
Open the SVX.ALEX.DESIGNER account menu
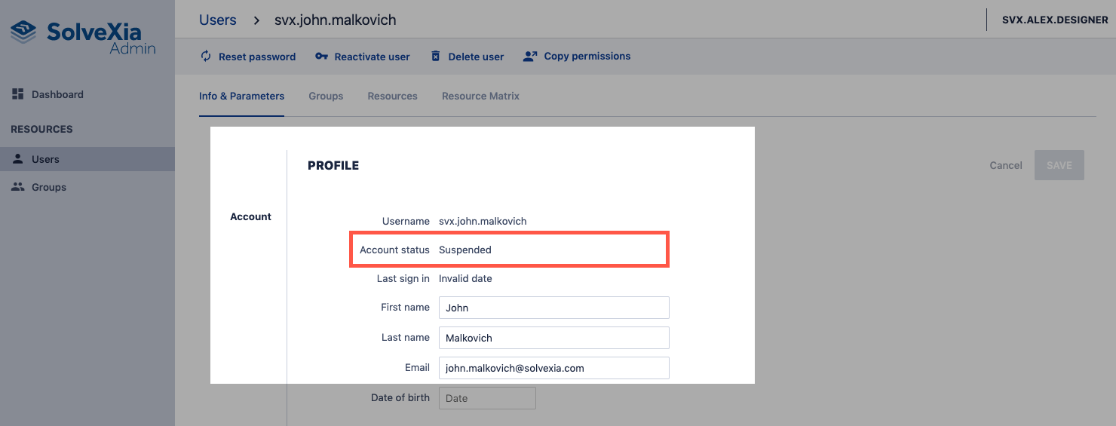[x=1054, y=20]
